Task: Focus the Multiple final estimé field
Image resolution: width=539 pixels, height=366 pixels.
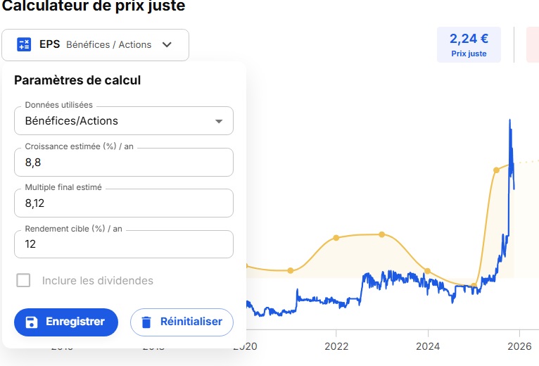Action: tap(123, 203)
